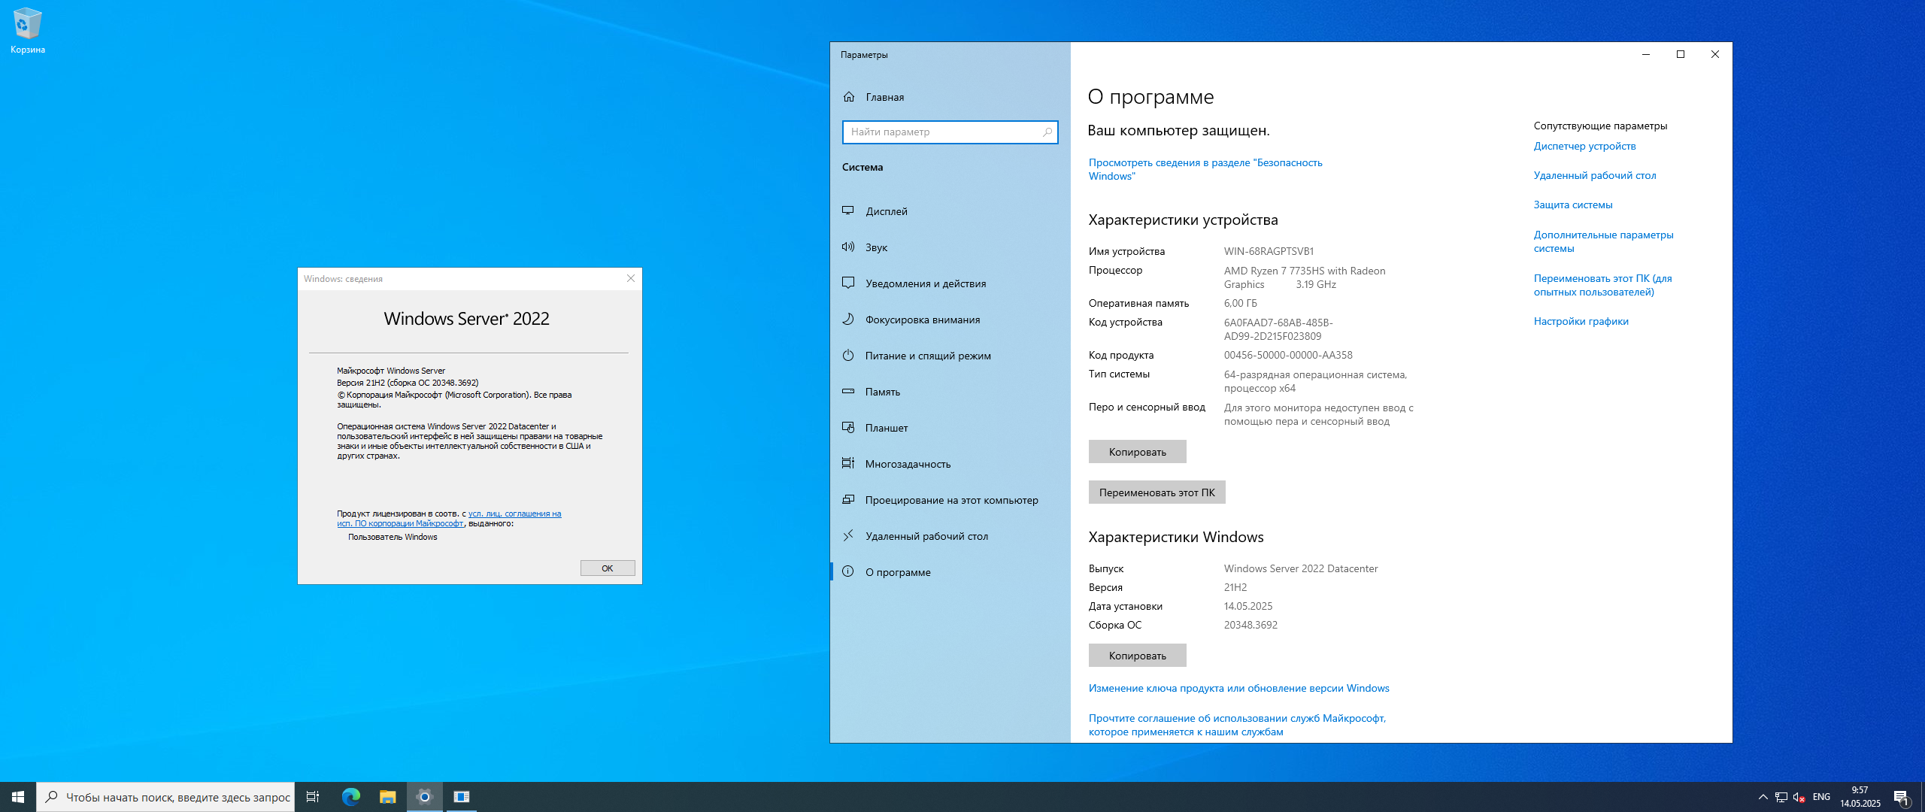Image resolution: width=1925 pixels, height=812 pixels.
Task: Open 'Безопасность Windows' details link
Action: click(1205, 169)
